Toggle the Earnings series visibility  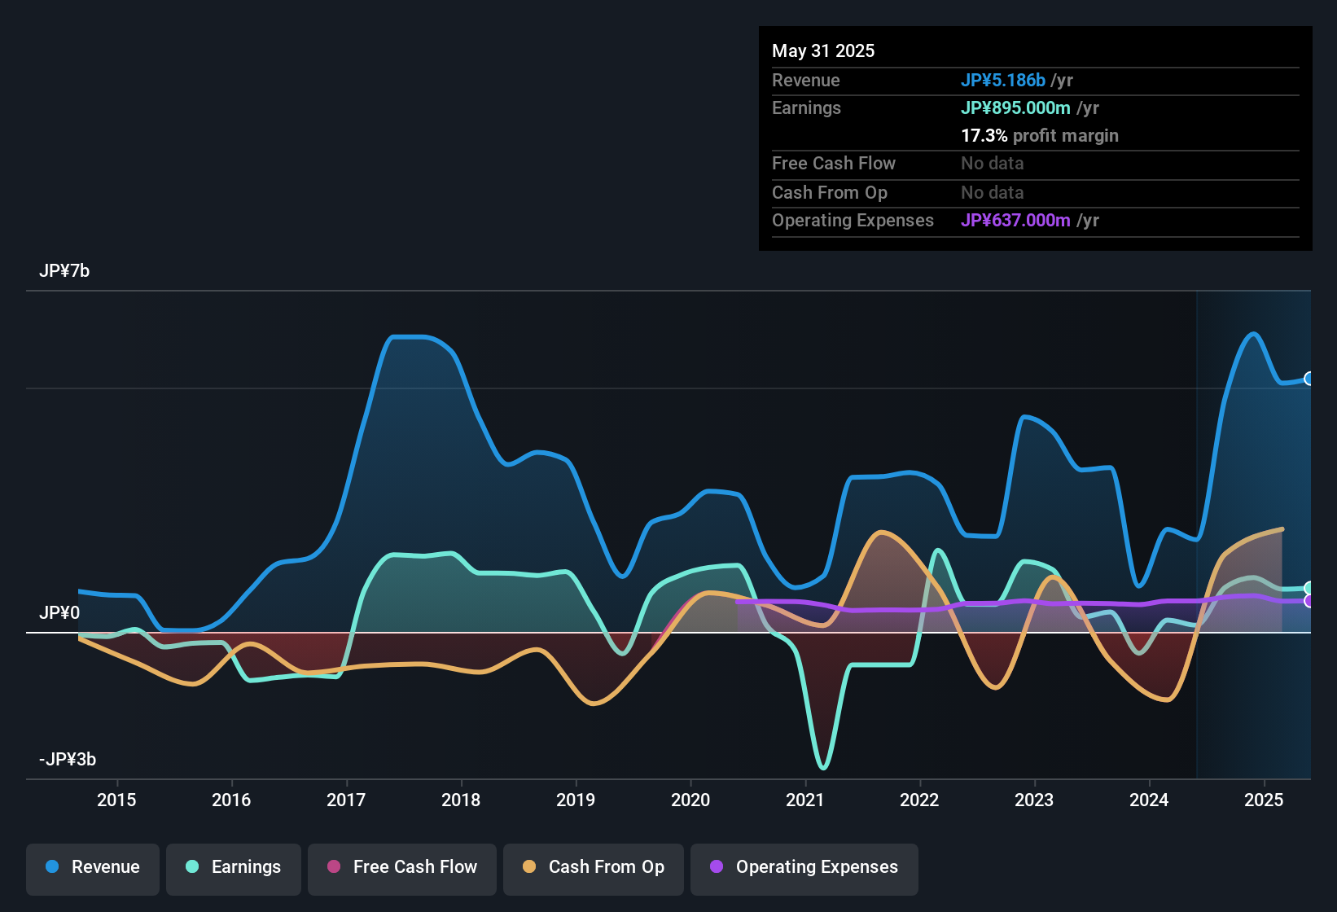233,867
